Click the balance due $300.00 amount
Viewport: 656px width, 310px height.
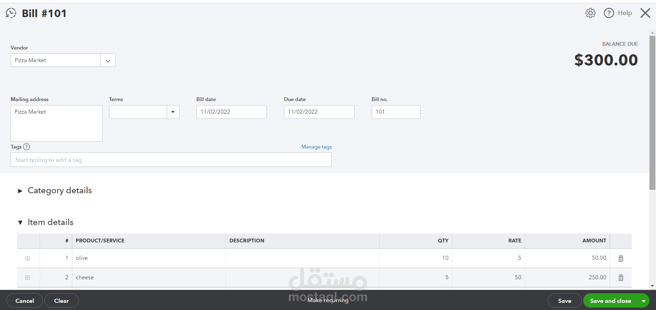tap(606, 60)
